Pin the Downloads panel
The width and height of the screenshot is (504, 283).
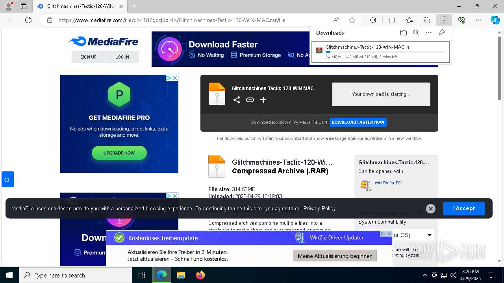click(441, 33)
